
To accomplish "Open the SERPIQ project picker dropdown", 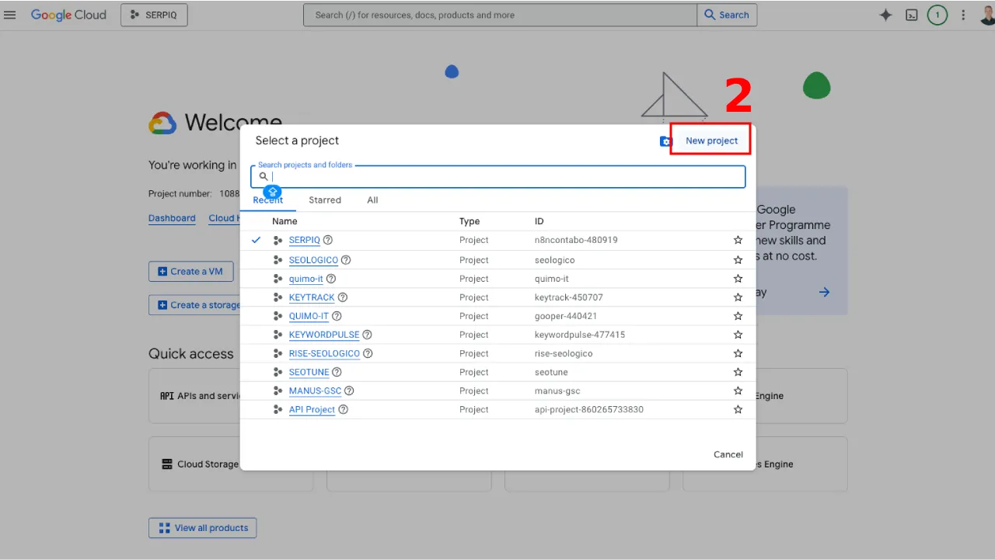I will 154,15.
